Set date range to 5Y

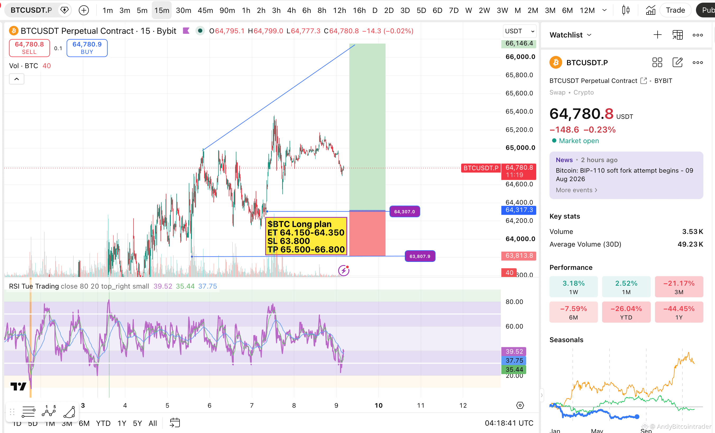coord(137,423)
